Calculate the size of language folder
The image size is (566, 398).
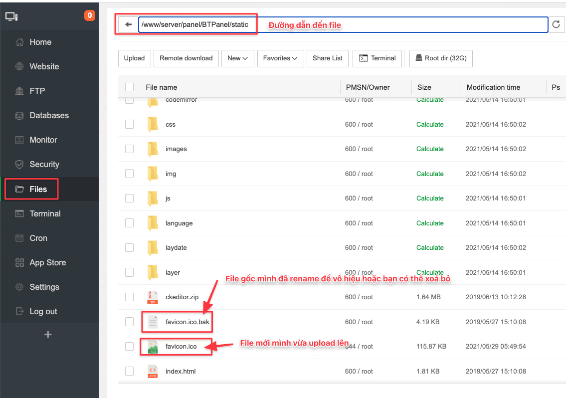(x=430, y=223)
